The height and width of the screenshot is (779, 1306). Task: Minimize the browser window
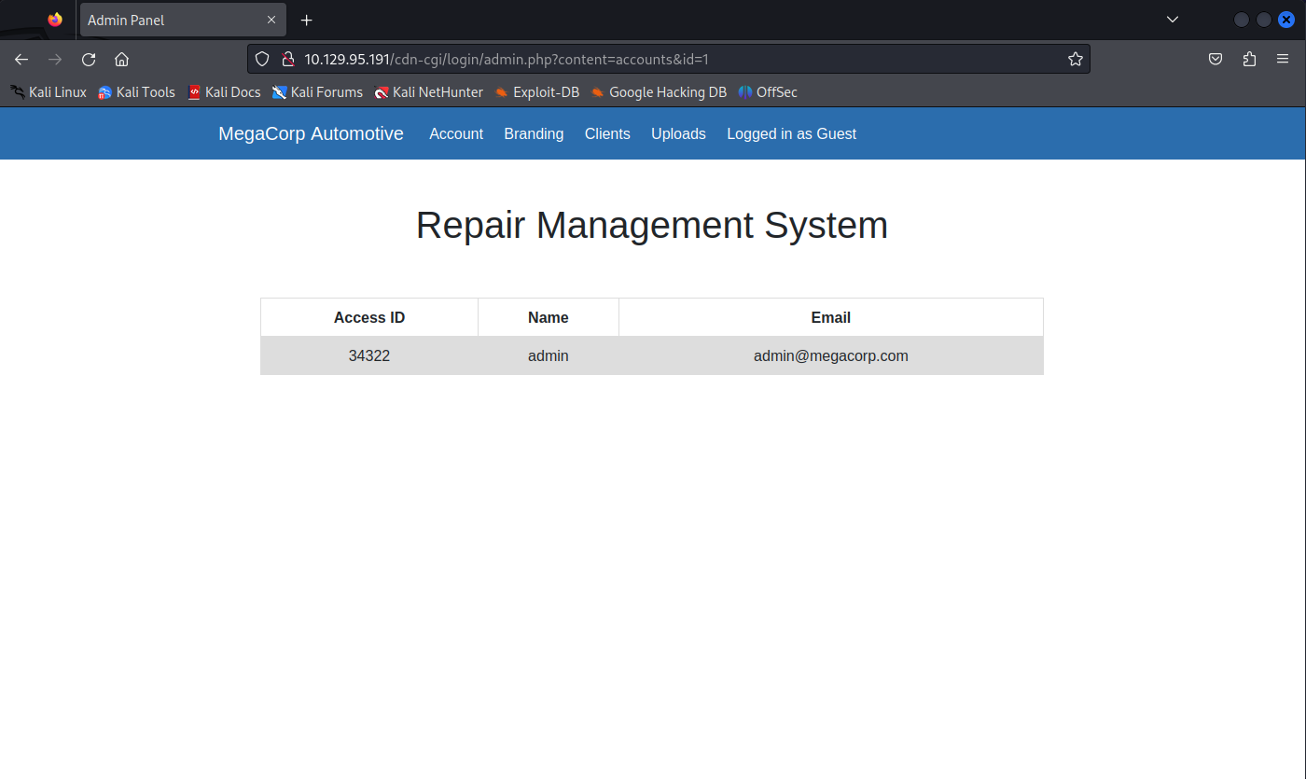tap(1242, 20)
